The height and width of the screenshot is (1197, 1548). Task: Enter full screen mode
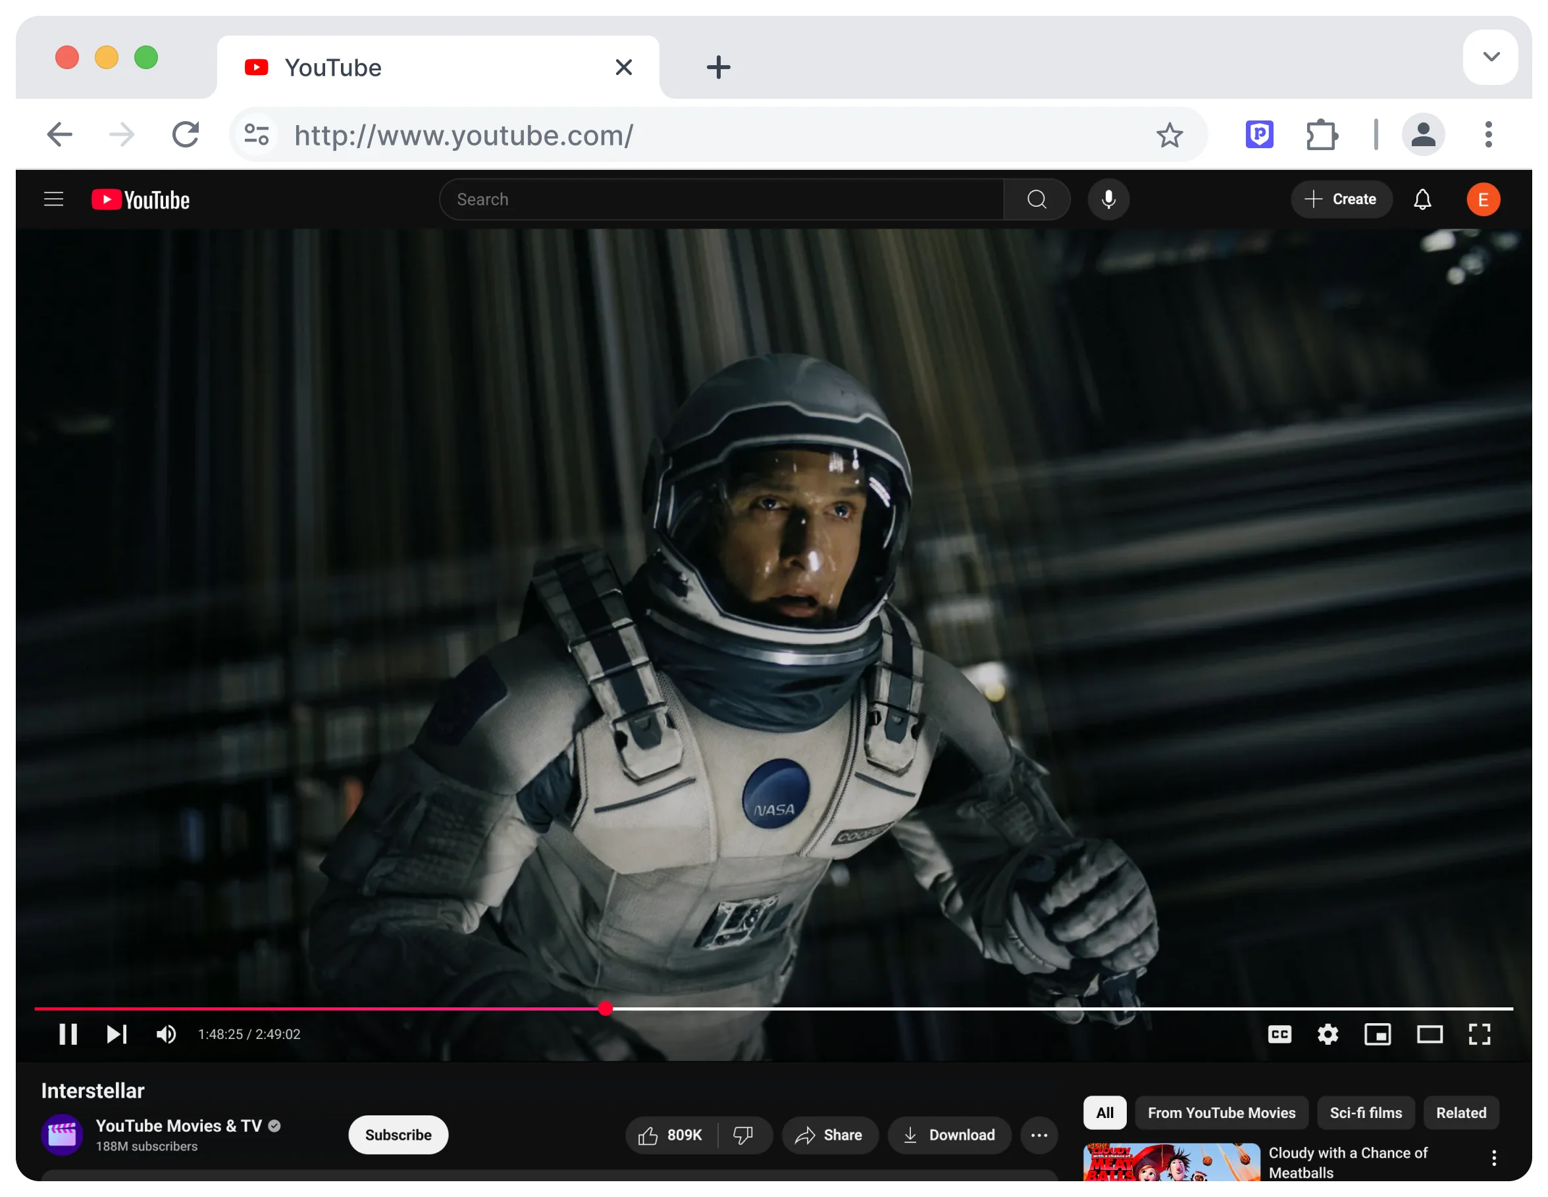tap(1480, 1034)
